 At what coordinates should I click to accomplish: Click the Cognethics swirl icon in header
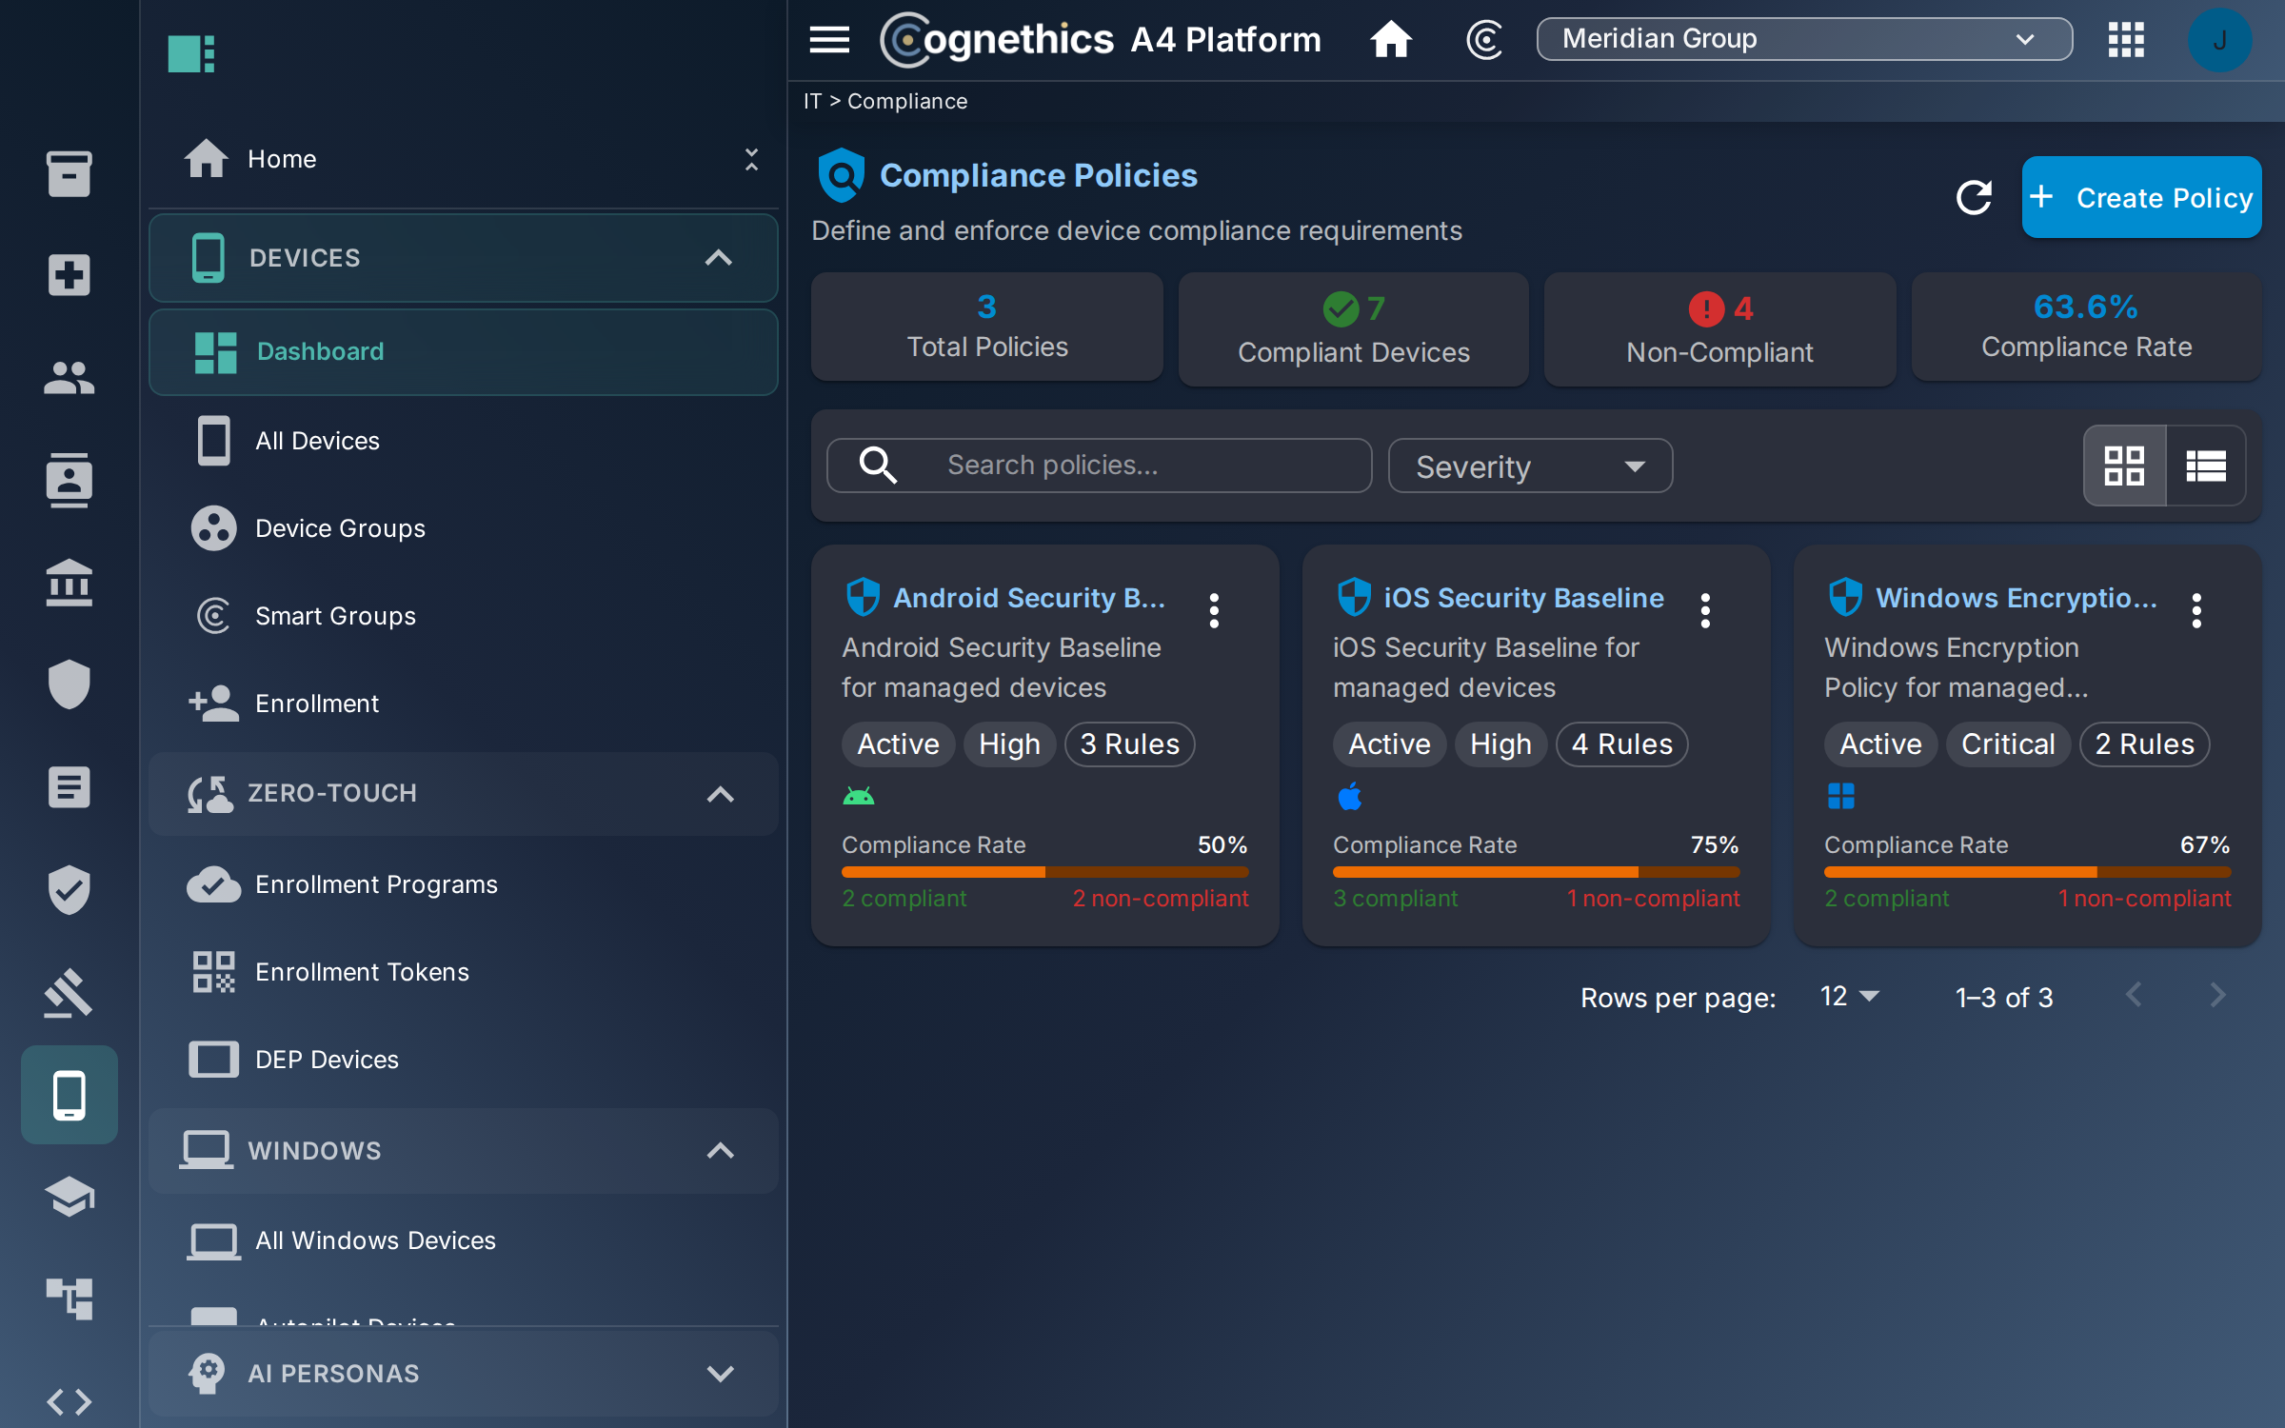coord(1484,40)
